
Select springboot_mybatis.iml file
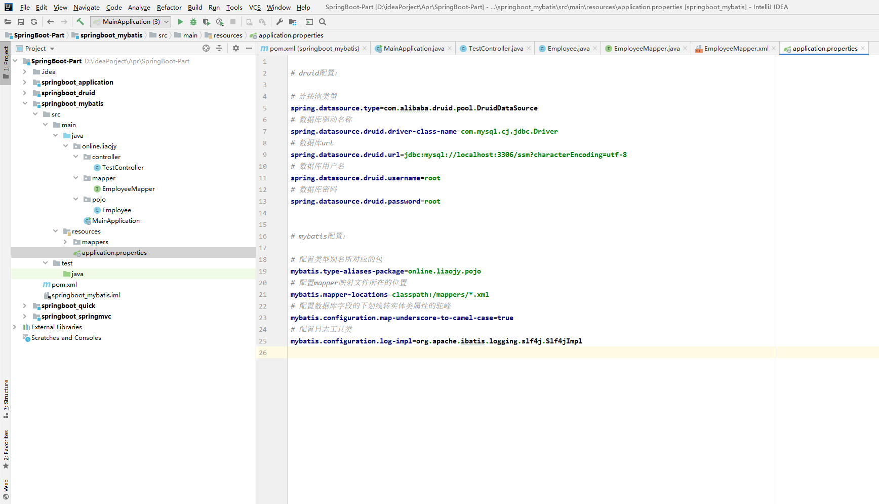86,295
